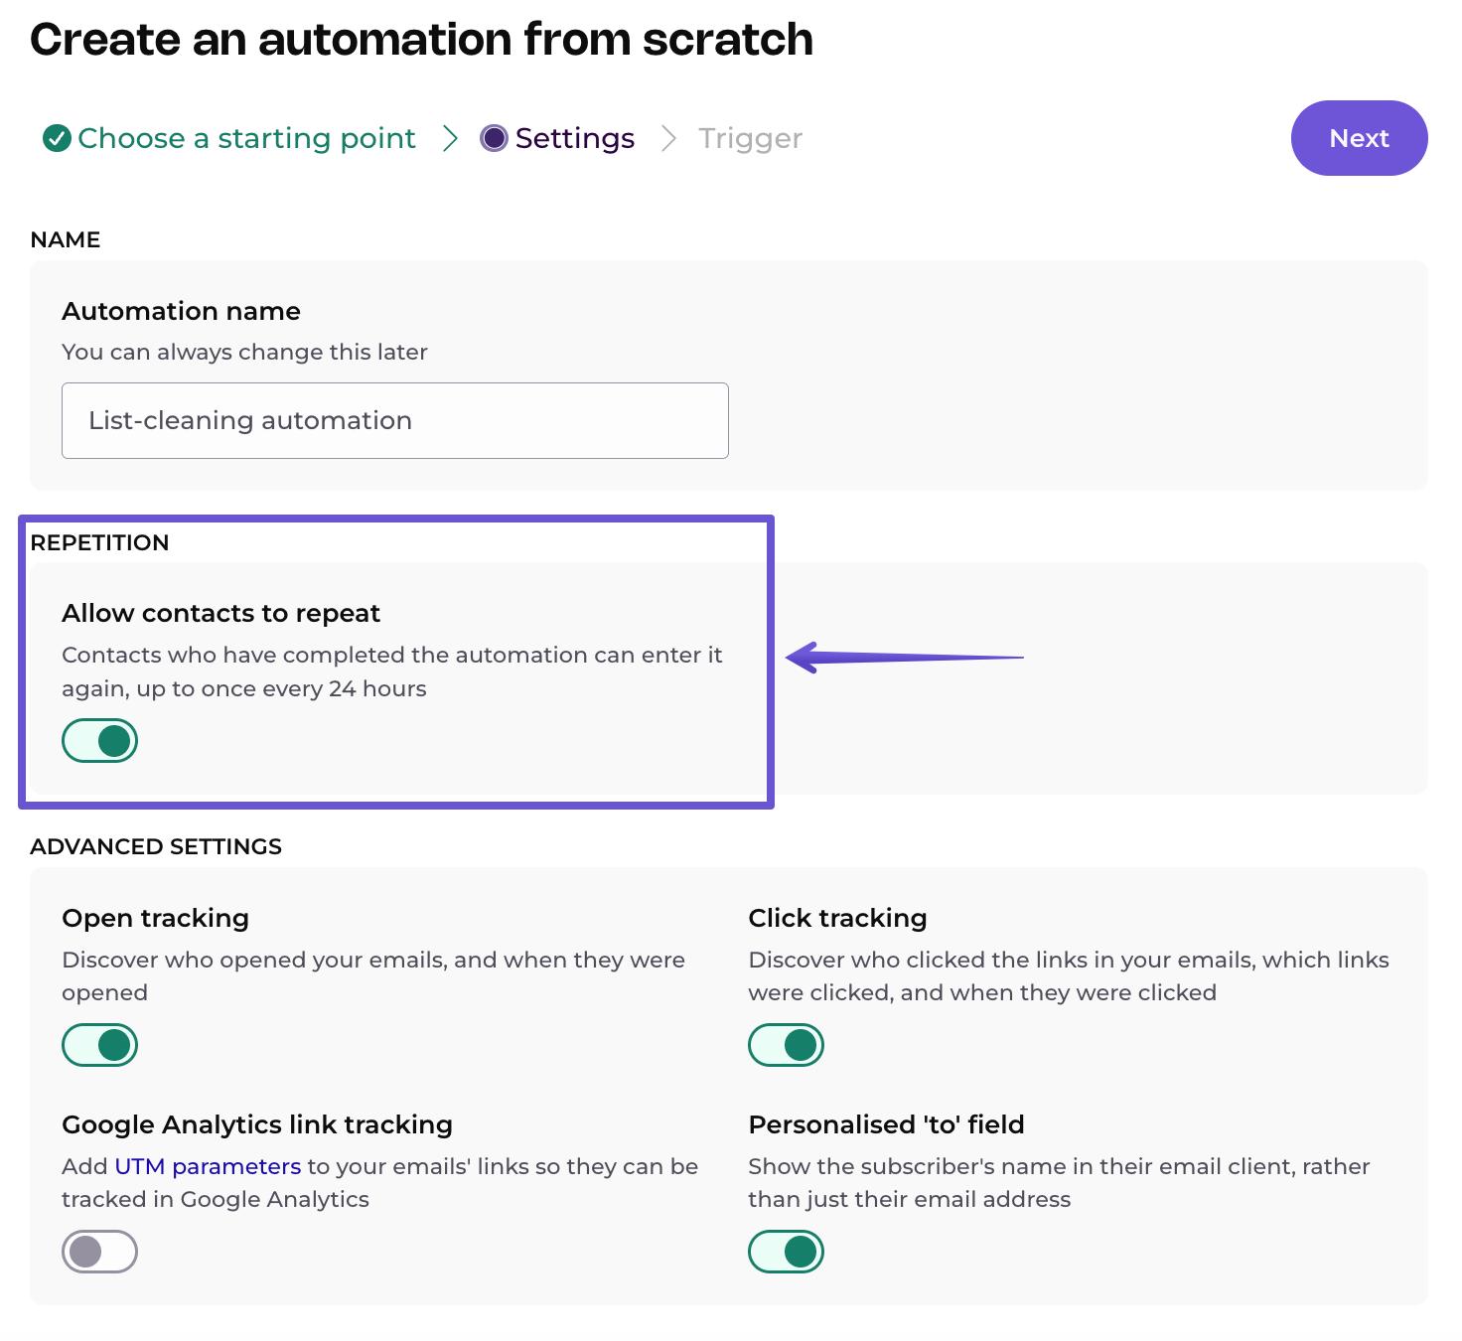Click the 'You can always change this later' hint
The height and width of the screenshot is (1341, 1462).
coord(244,352)
